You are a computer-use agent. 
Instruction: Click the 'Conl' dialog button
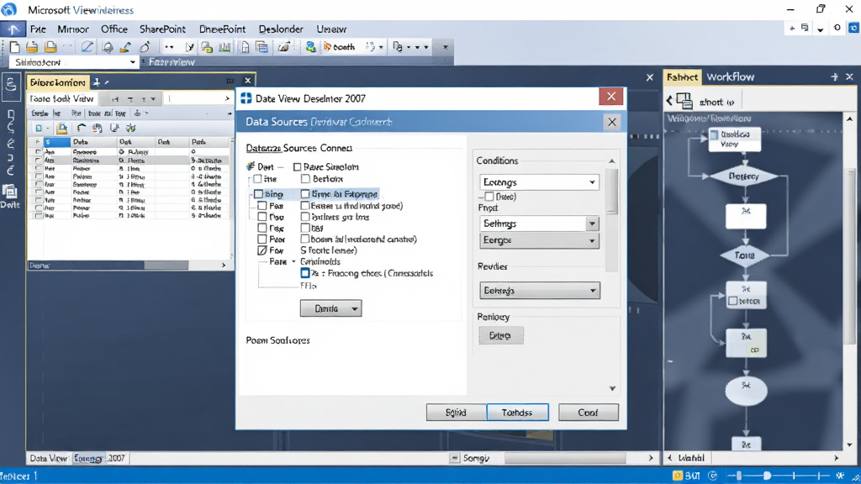[x=588, y=412]
